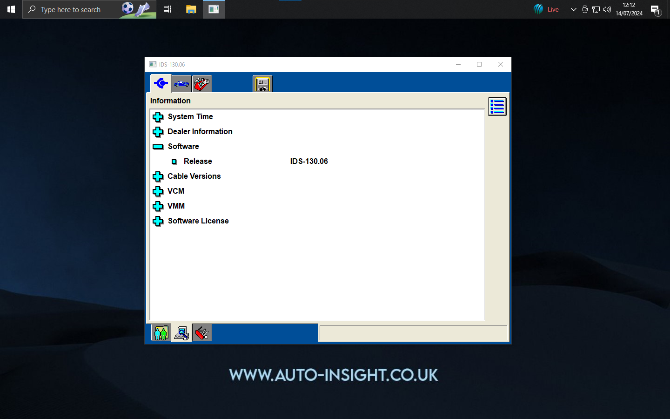Viewport: 670px width, 419px height.
Task: Open the digital multimeter tab
Action: pos(262,84)
